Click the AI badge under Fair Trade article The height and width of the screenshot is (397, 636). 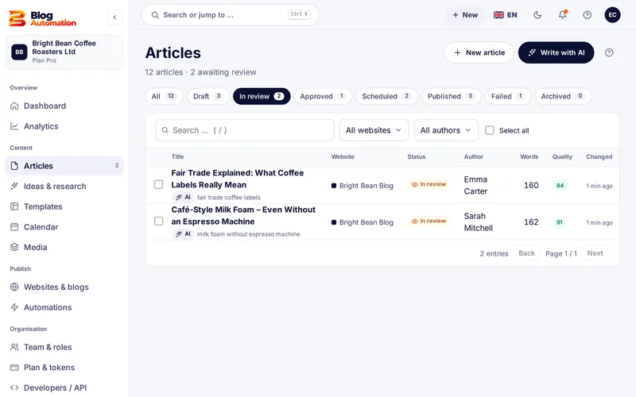coord(183,197)
